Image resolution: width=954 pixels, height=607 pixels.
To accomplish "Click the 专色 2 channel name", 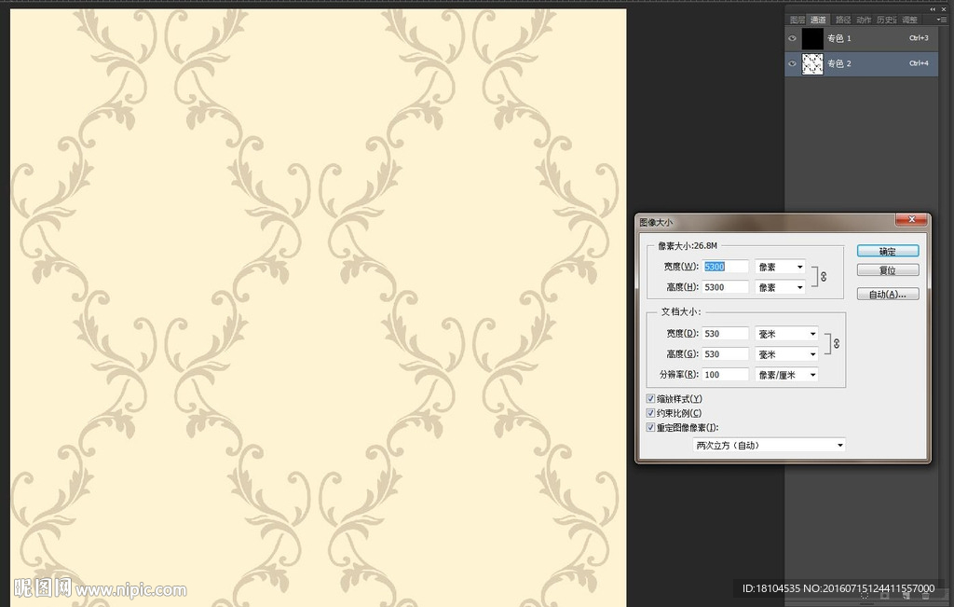I will click(x=839, y=63).
